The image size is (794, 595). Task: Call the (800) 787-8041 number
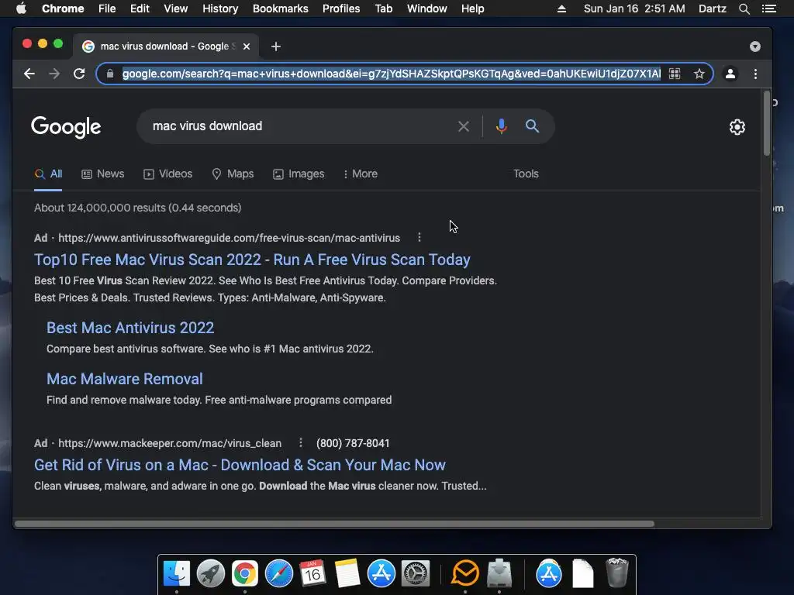(353, 443)
